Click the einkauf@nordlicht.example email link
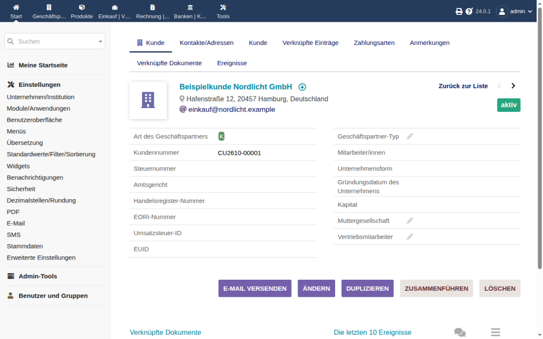Image resolution: width=543 pixels, height=339 pixels. coord(231,110)
